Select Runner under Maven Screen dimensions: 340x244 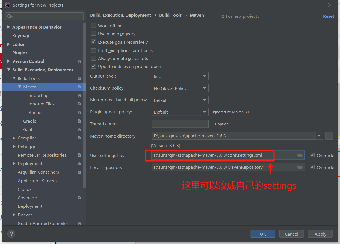36,112
